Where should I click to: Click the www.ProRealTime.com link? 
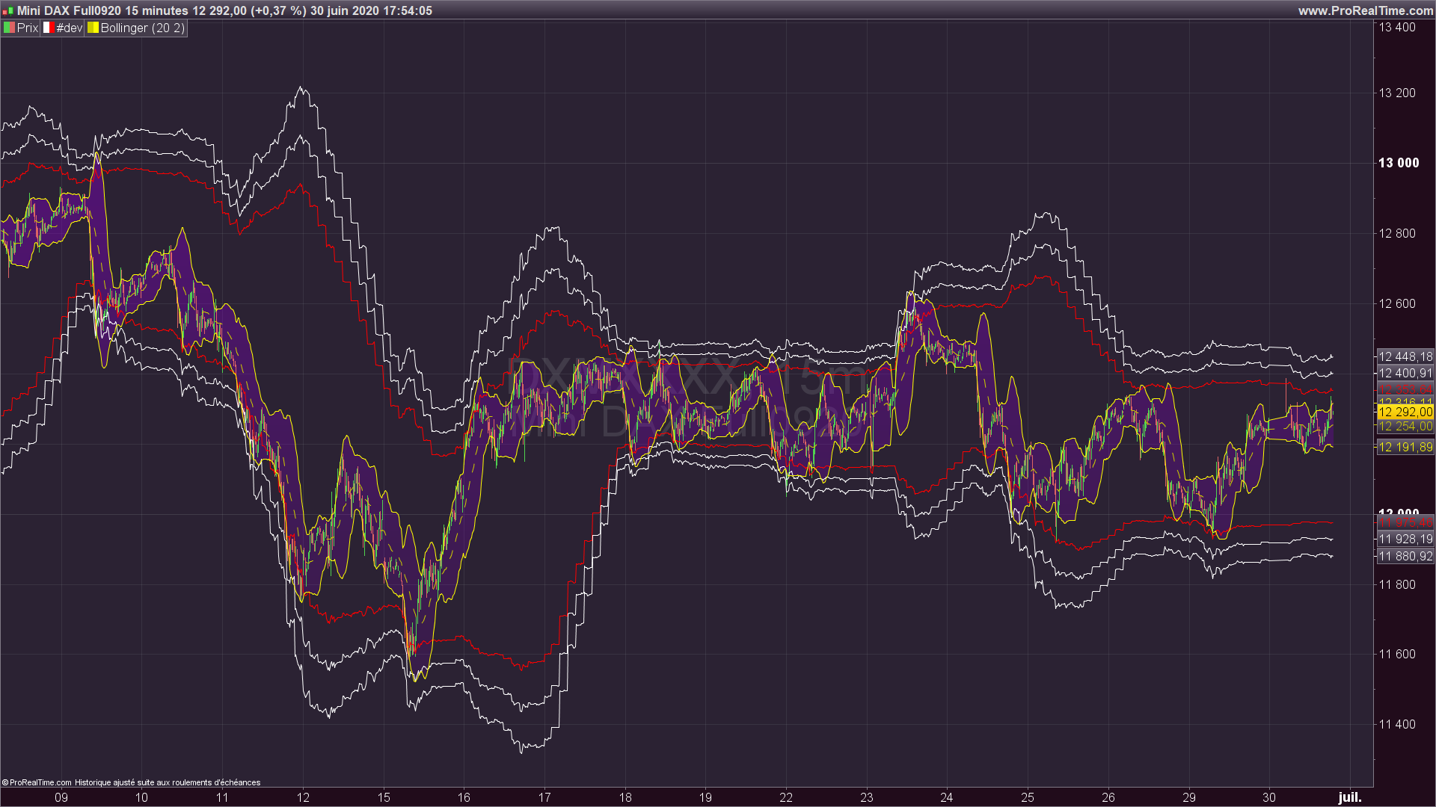point(1365,10)
